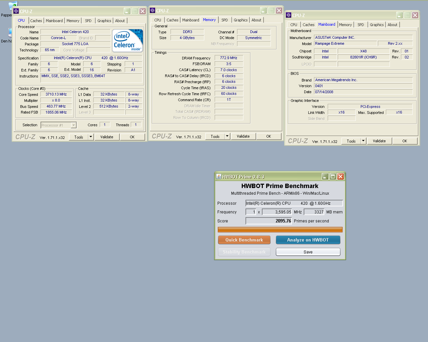Image resolution: width=428 pixels, height=342 pixels.
Task: Switch to Caches tab in CPU window
Action: tap(36, 21)
